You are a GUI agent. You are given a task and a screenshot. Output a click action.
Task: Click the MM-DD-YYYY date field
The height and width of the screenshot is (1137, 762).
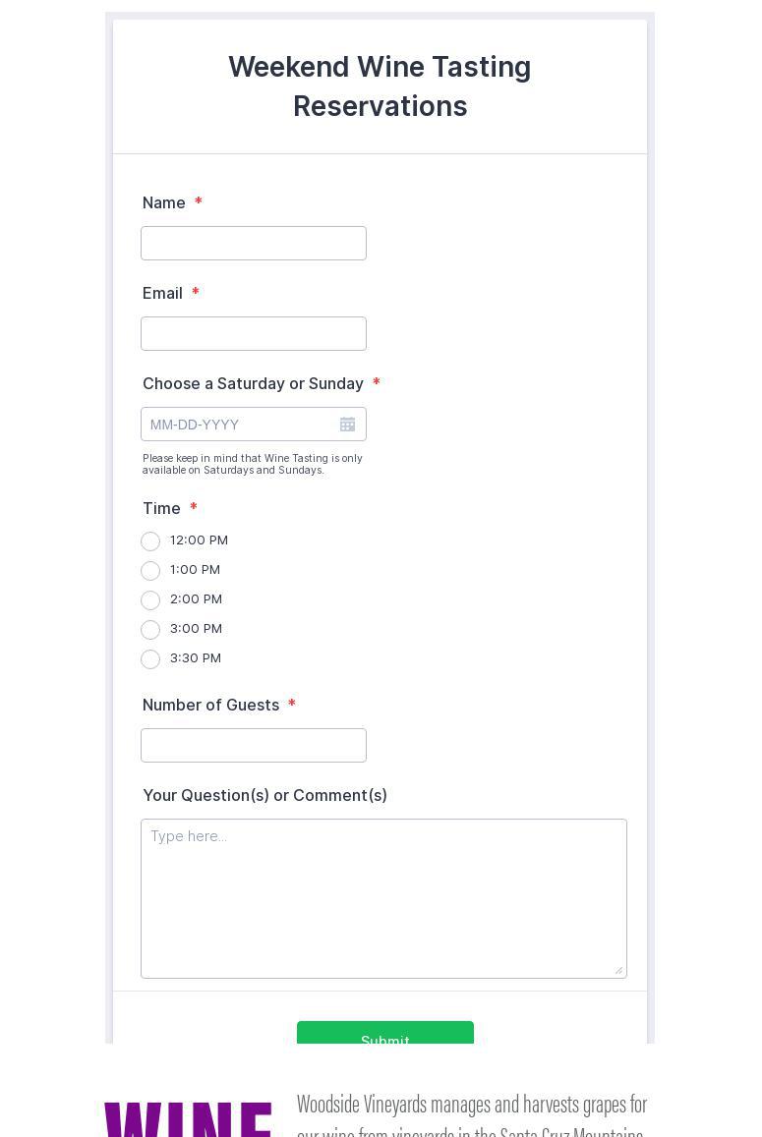pos(239,425)
